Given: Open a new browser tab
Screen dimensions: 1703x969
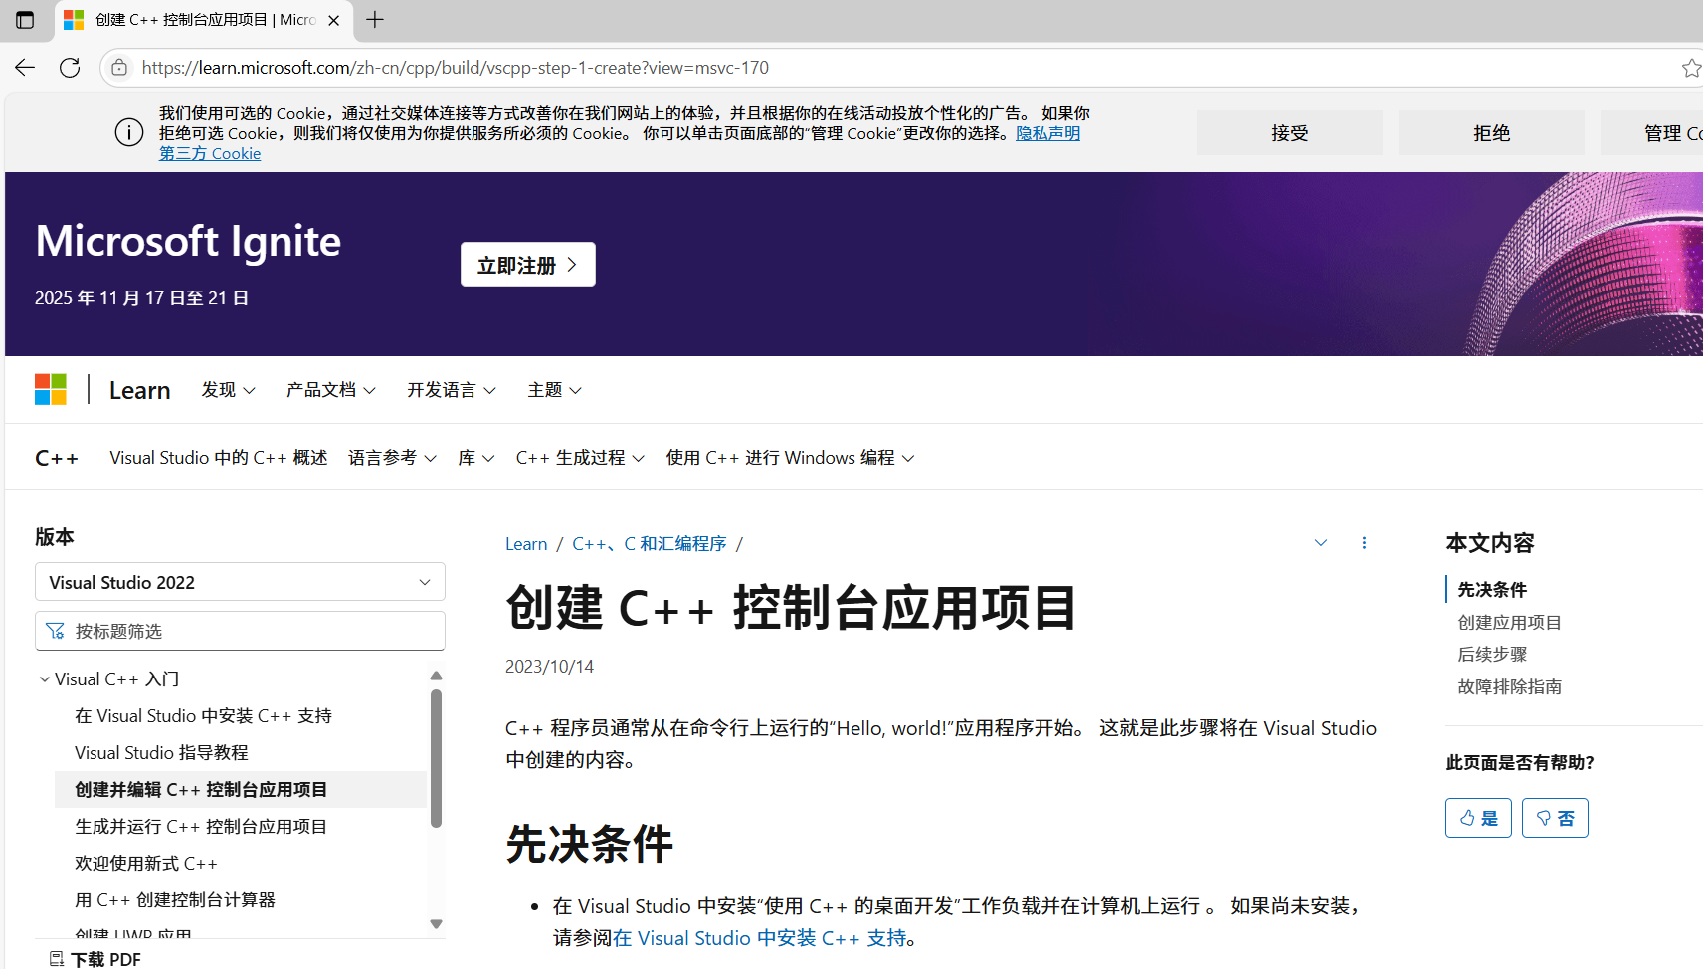Looking at the screenshot, I should [x=375, y=20].
